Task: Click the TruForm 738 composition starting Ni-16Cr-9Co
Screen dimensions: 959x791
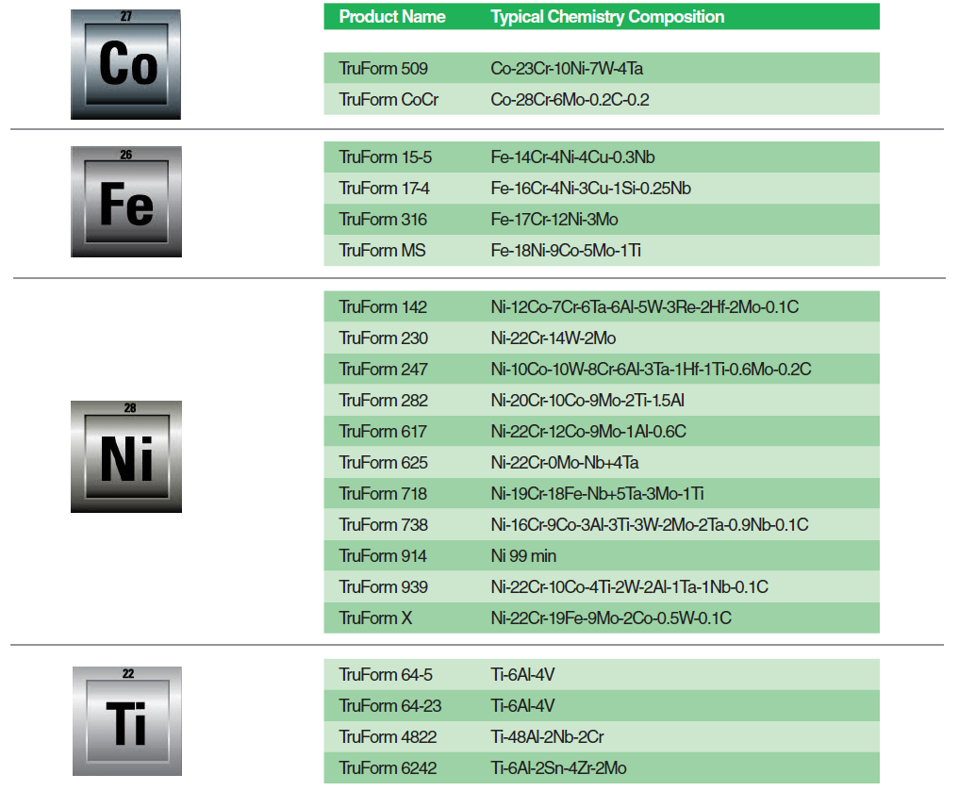Action: click(650, 525)
